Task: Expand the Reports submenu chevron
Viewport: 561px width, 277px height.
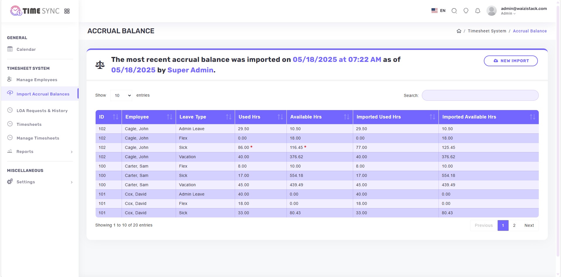Action: pos(72,152)
